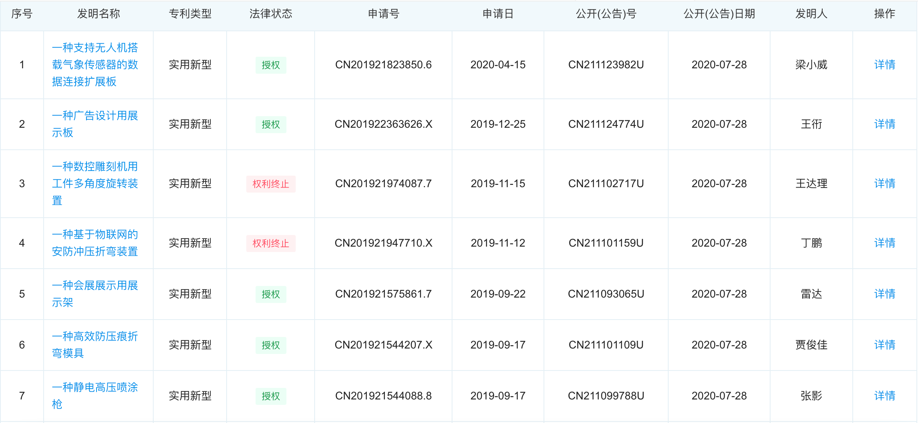Viewport: 918px width, 423px height.
Task: Click 详情 for inventor 张影's patent
Action: (884, 396)
